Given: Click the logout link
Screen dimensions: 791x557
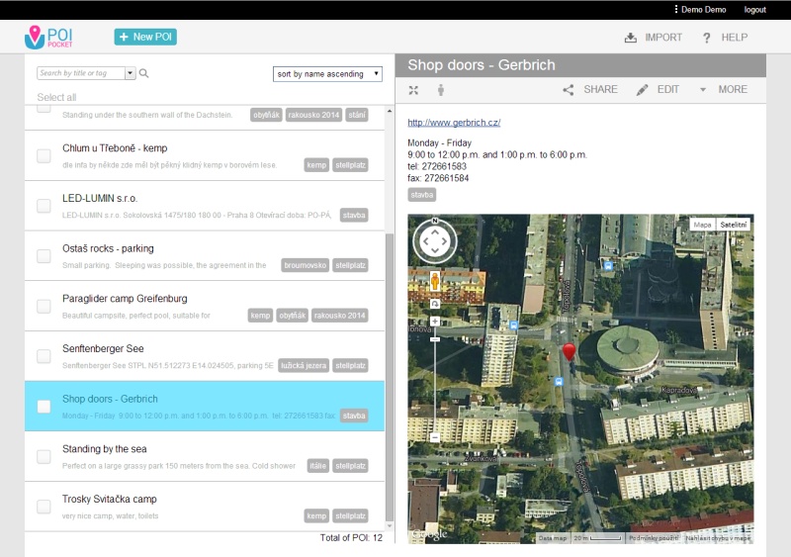Looking at the screenshot, I should click(x=754, y=10).
